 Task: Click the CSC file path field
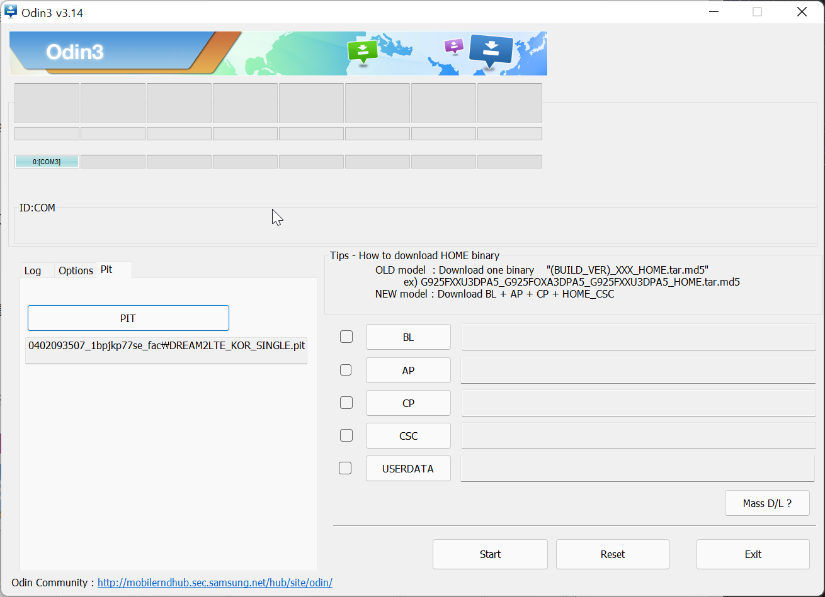point(639,436)
